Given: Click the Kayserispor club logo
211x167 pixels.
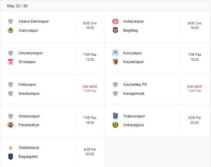Looking at the screenshot, I should [115, 62].
